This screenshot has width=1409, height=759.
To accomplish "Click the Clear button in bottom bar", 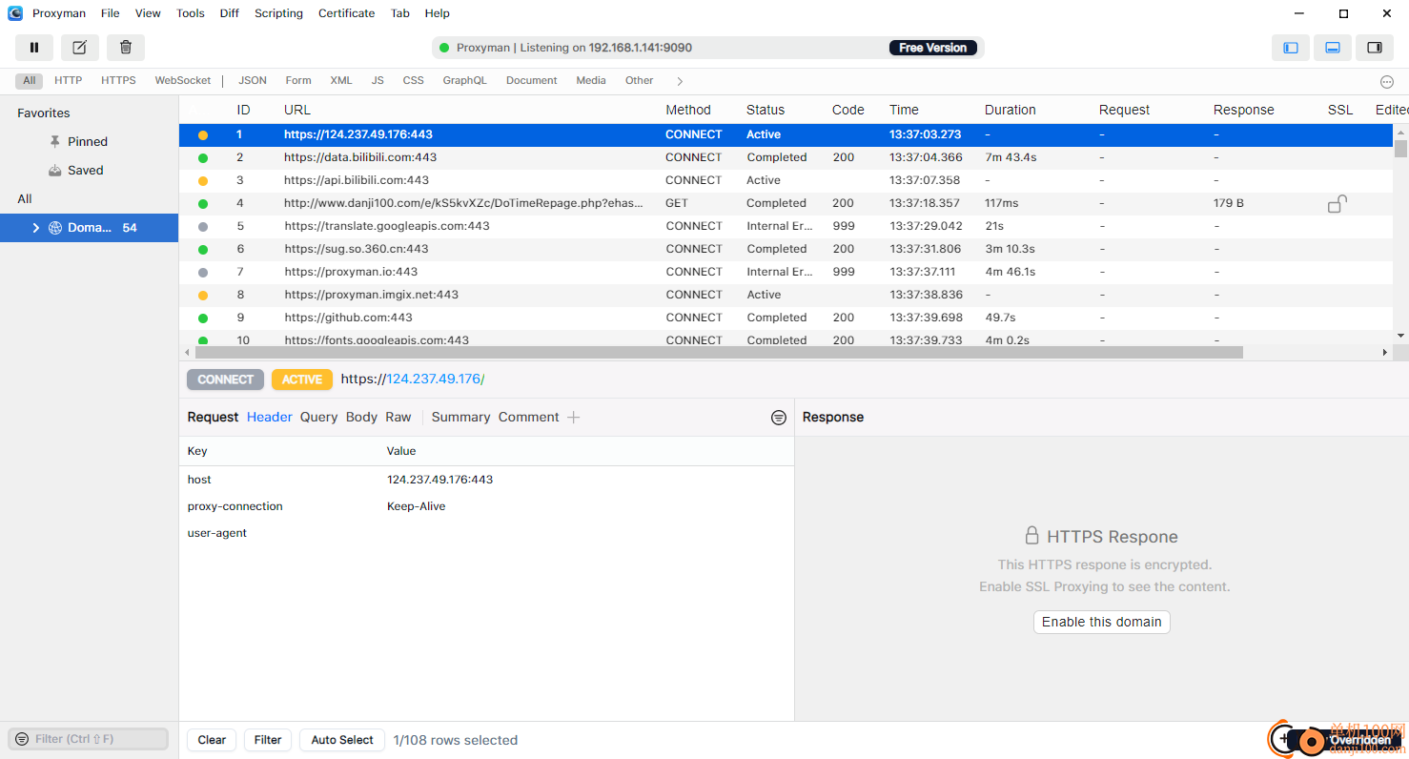I will click(212, 740).
